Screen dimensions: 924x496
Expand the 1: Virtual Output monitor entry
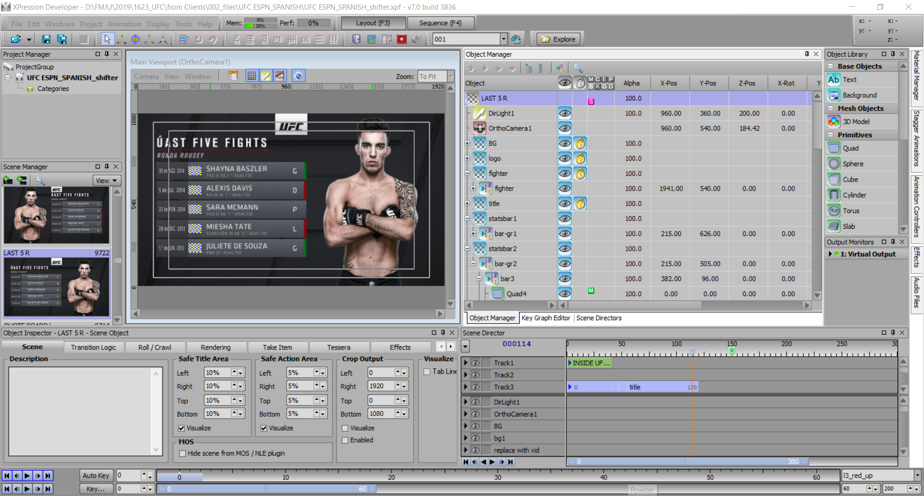tap(830, 254)
